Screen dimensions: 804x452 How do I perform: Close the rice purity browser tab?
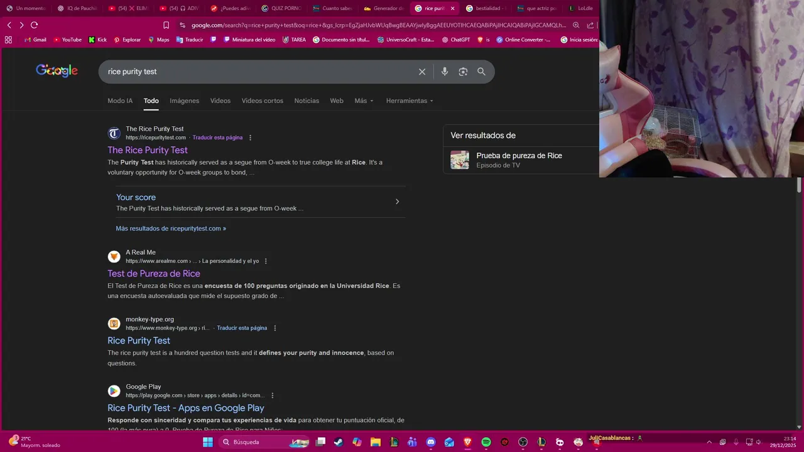452,8
